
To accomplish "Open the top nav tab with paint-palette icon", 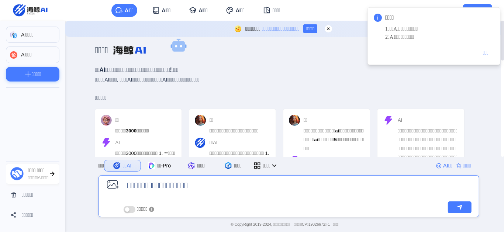I will tap(235, 10).
